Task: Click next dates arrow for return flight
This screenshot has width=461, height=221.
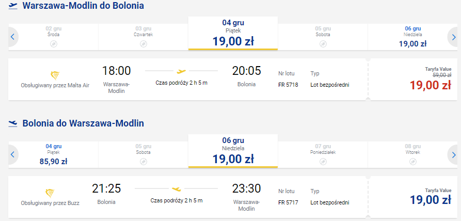Action: pyautogui.click(x=453, y=154)
